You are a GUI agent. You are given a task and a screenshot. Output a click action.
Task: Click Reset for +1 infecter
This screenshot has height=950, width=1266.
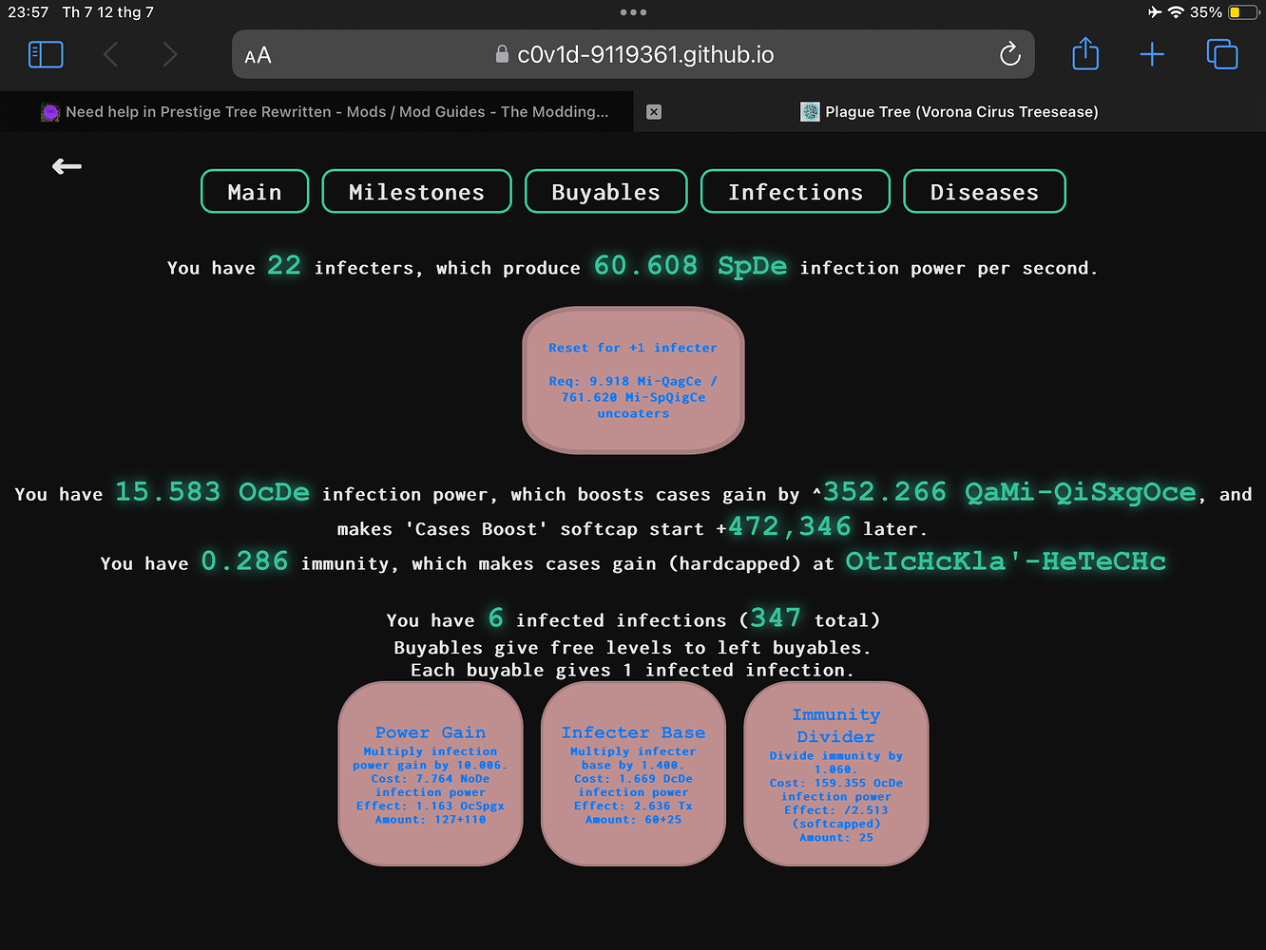point(633,380)
